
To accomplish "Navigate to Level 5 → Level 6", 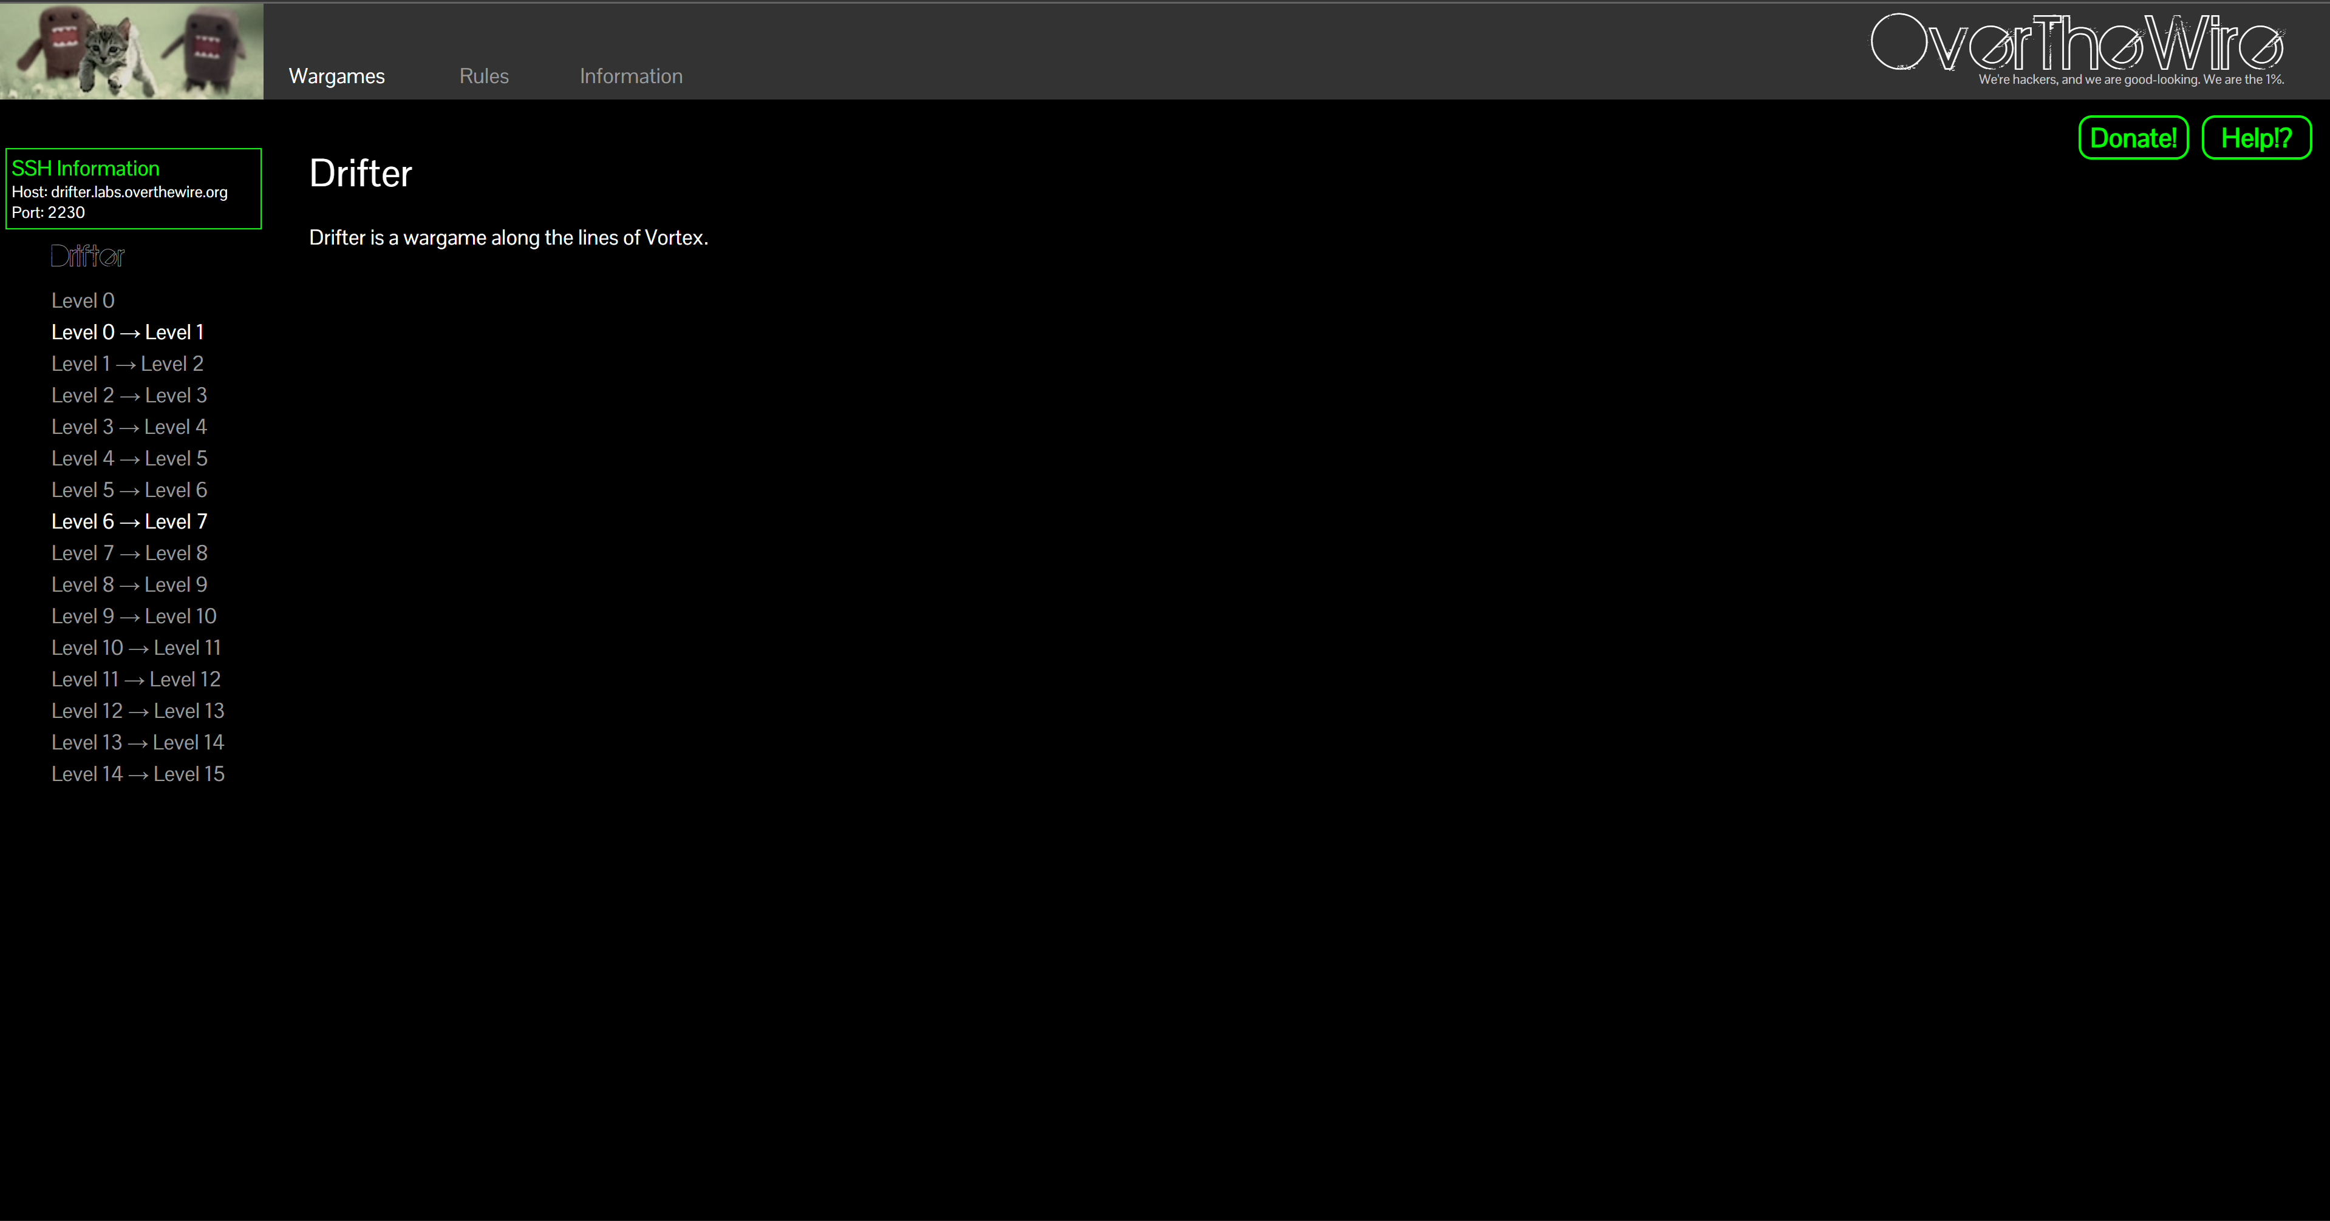I will pos(129,491).
